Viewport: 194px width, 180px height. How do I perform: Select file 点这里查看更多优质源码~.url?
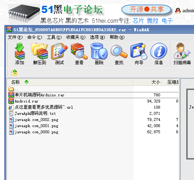tap(44, 107)
